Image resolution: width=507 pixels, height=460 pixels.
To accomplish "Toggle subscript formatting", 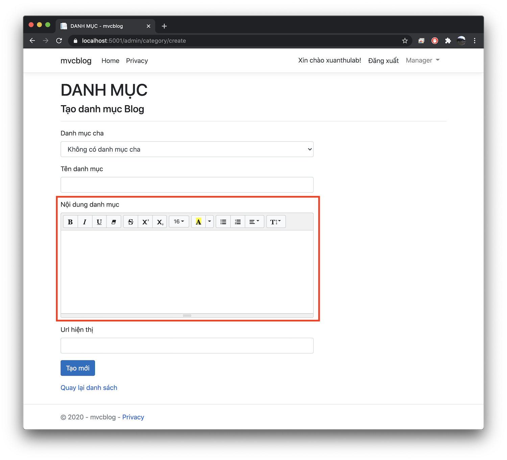I will click(160, 222).
